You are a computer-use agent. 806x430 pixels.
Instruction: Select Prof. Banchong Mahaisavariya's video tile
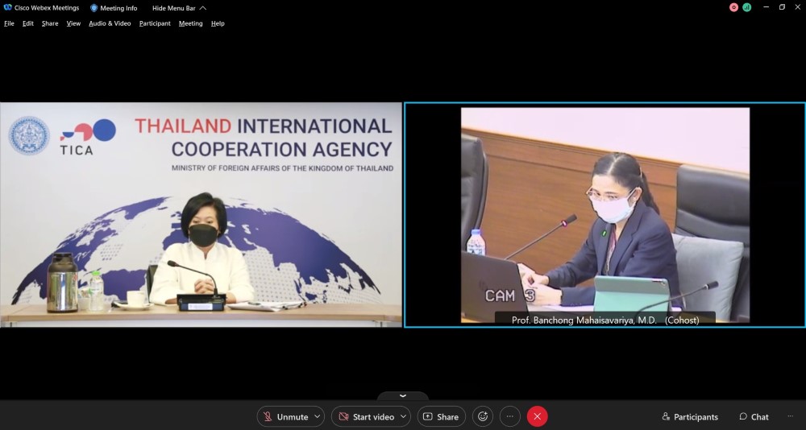(604, 215)
